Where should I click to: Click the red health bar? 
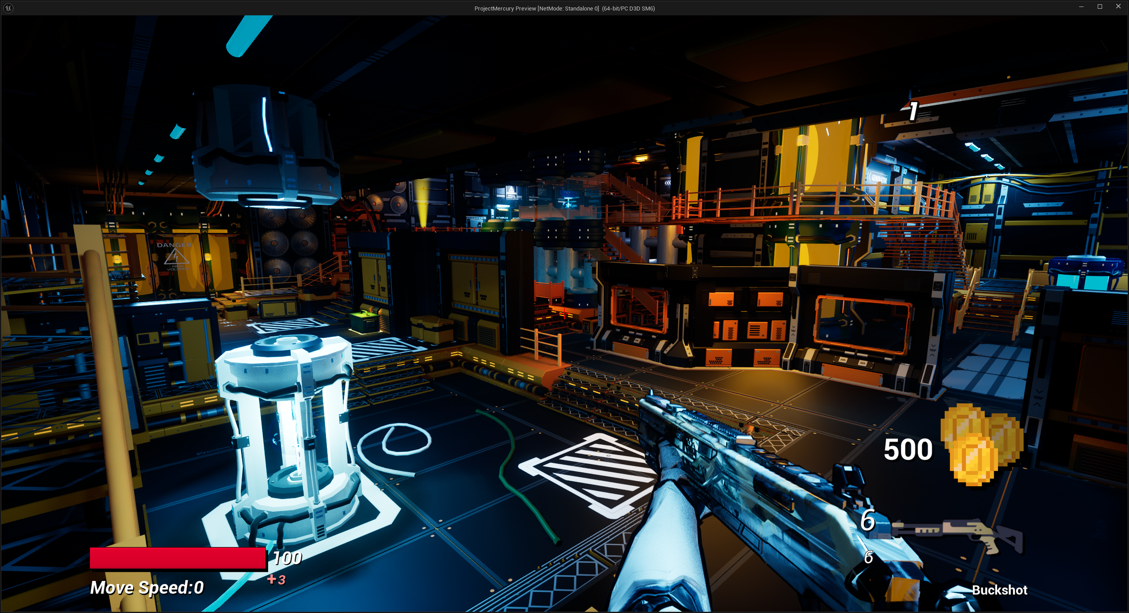click(177, 558)
